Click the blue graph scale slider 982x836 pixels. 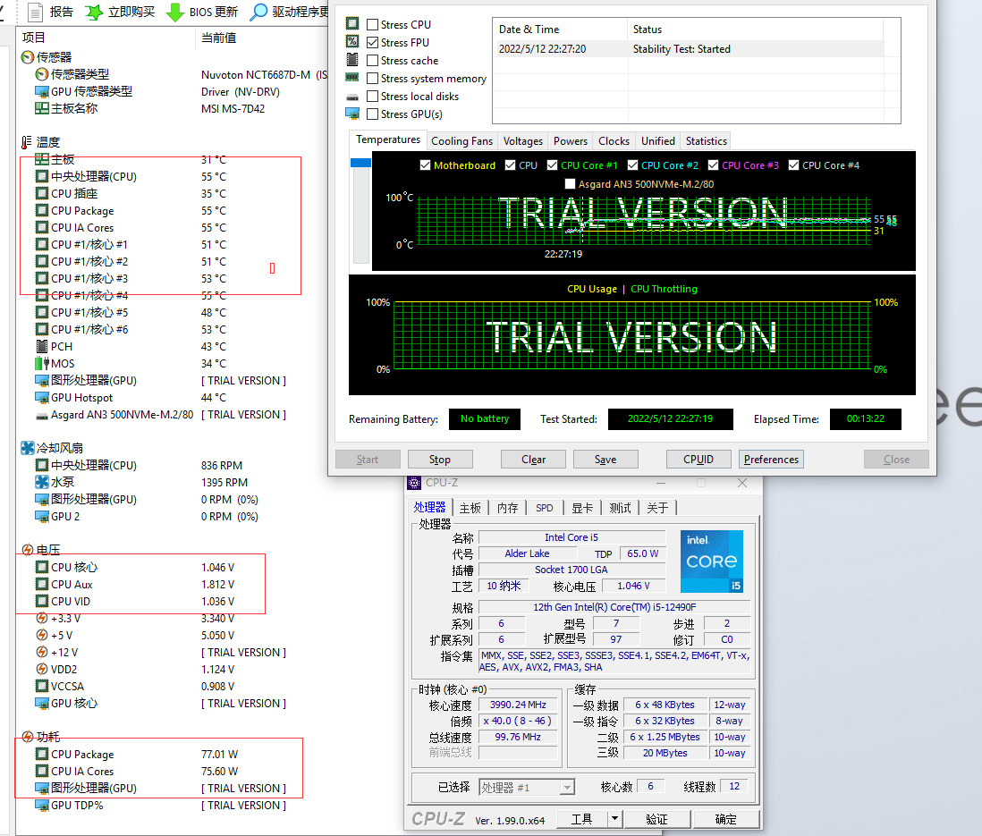(360, 163)
